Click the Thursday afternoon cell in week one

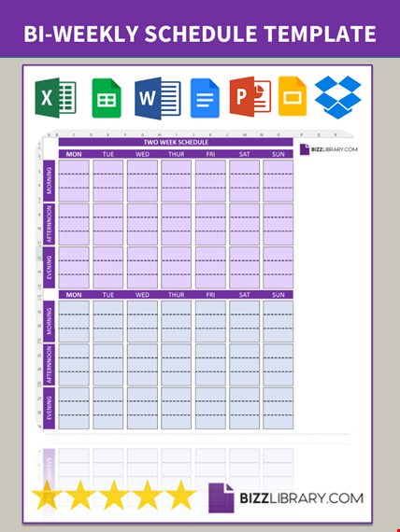[x=176, y=224]
